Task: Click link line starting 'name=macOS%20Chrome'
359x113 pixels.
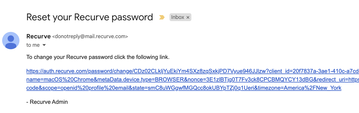Action: [x=193, y=80]
